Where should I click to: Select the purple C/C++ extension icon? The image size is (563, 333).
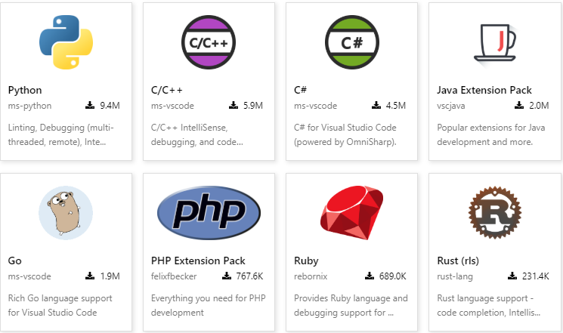tap(209, 42)
